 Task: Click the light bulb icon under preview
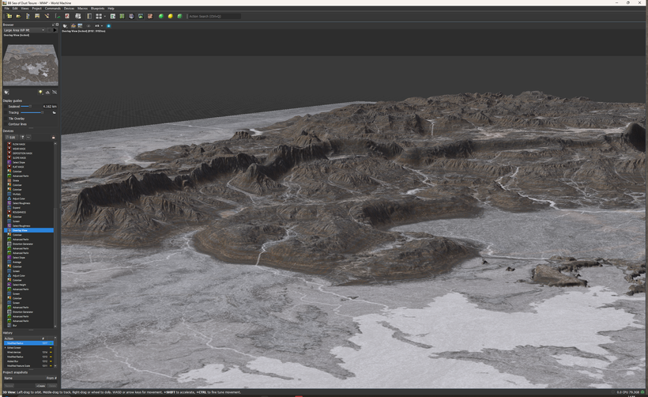[40, 93]
